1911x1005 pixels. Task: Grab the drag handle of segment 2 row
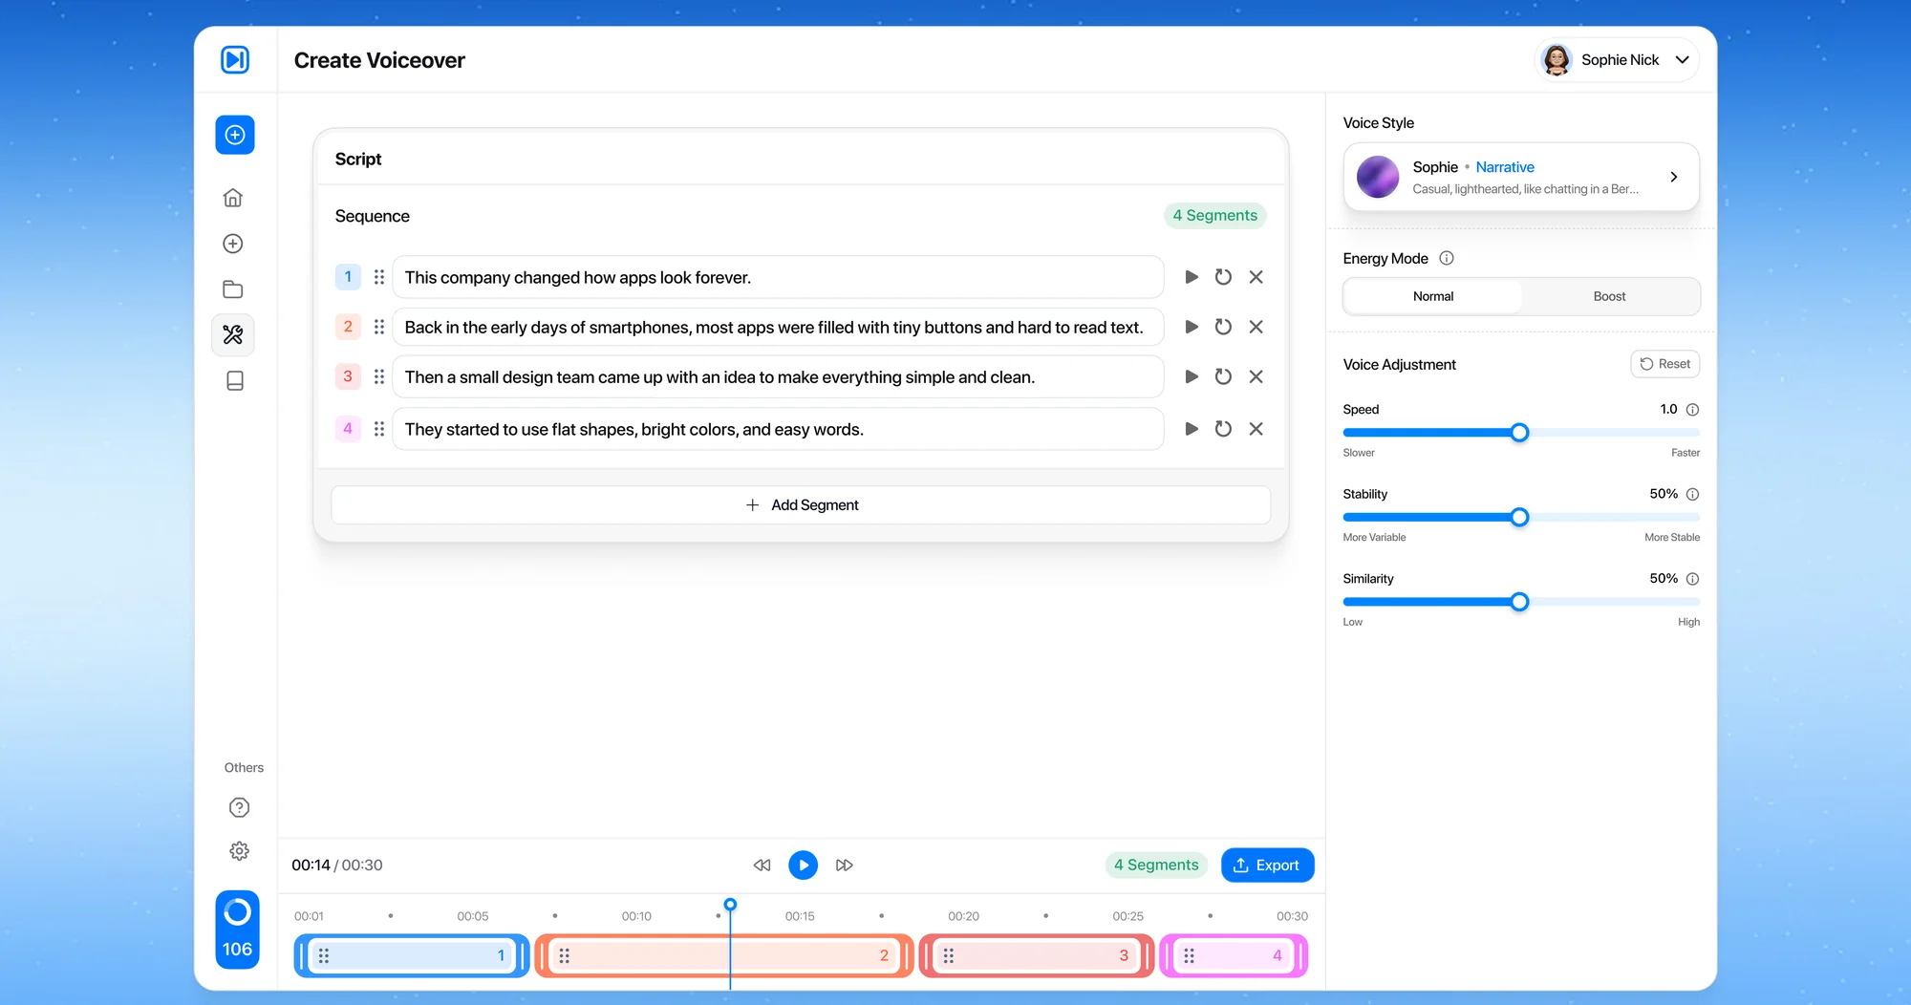point(379,327)
